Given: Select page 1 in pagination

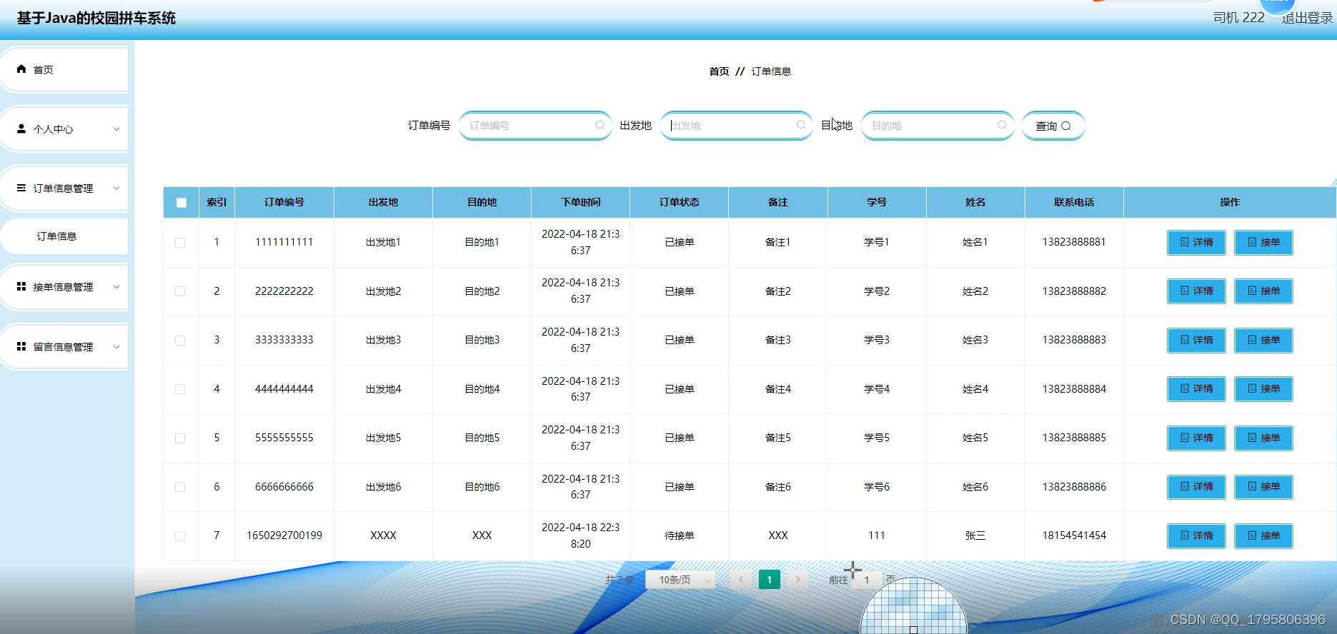Looking at the screenshot, I should (x=769, y=580).
